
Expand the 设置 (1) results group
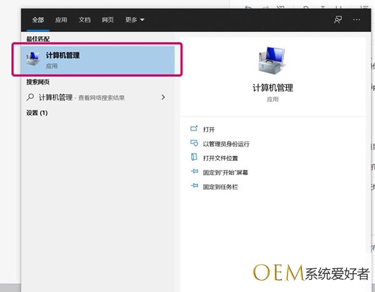[37, 113]
